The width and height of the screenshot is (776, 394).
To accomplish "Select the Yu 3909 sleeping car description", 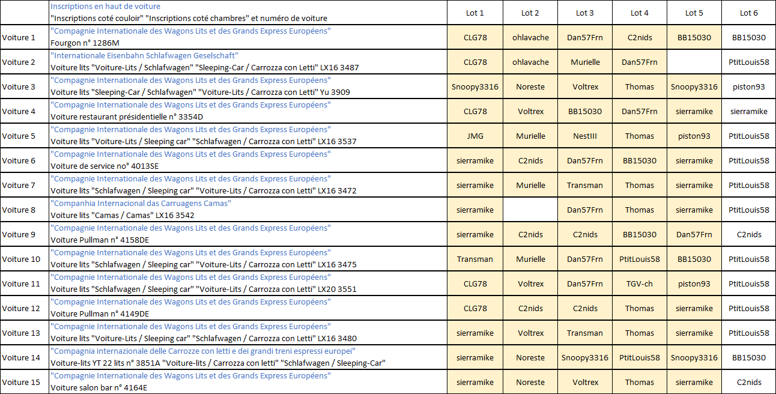I will [200, 92].
